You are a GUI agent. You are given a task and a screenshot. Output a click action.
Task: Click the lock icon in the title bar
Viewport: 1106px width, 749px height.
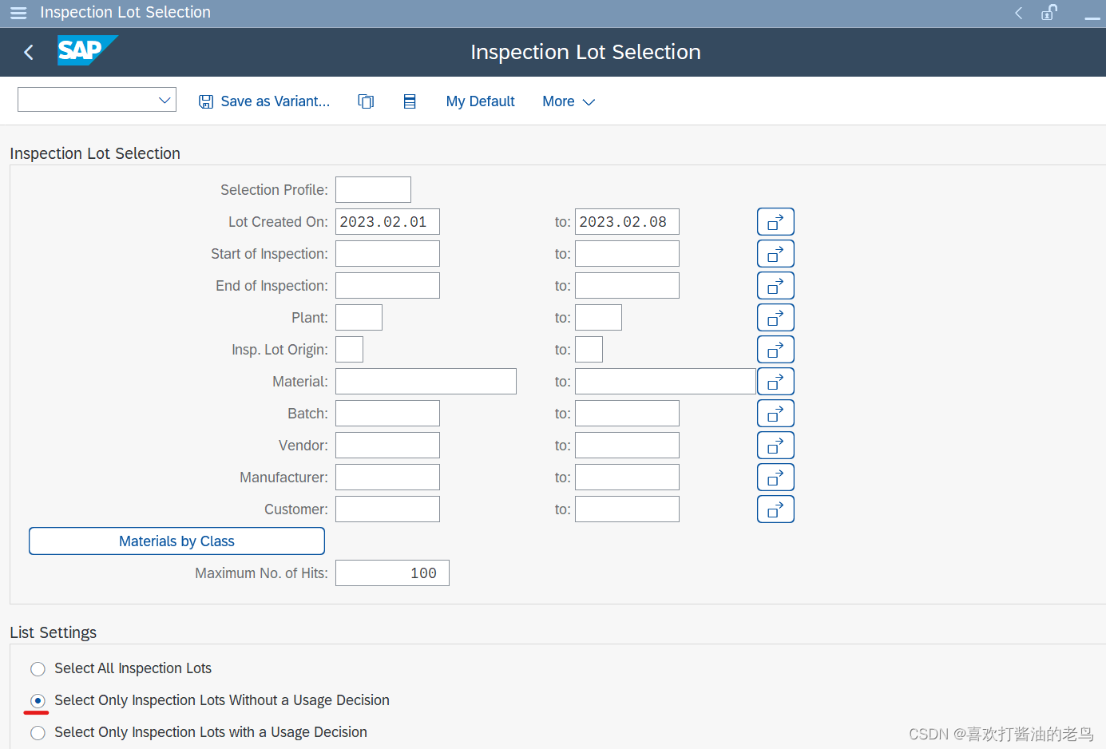pos(1049,13)
